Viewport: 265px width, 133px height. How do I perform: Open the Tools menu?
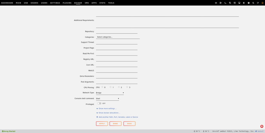(x=111, y=3)
